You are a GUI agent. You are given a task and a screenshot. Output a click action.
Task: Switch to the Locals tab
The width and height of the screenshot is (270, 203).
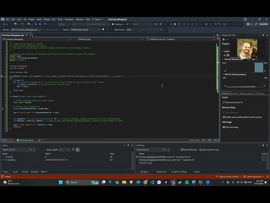(x=15, y=172)
